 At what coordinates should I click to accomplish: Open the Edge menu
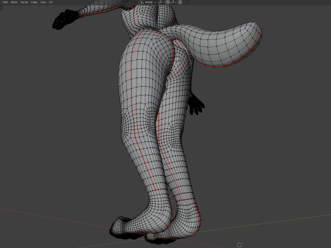tap(34, 2)
